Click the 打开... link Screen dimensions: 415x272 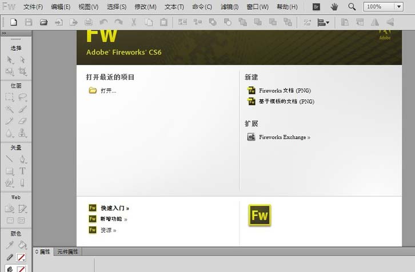click(108, 91)
